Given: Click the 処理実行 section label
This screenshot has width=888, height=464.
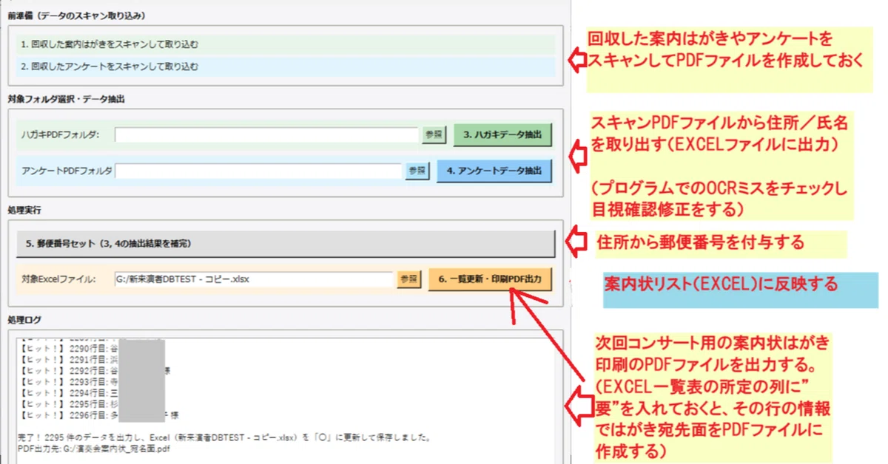Looking at the screenshot, I should [x=24, y=210].
